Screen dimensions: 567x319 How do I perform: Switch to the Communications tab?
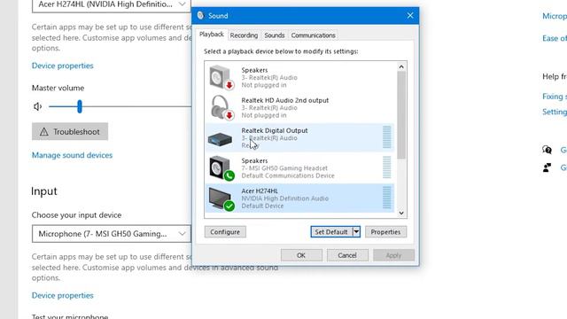click(x=313, y=35)
